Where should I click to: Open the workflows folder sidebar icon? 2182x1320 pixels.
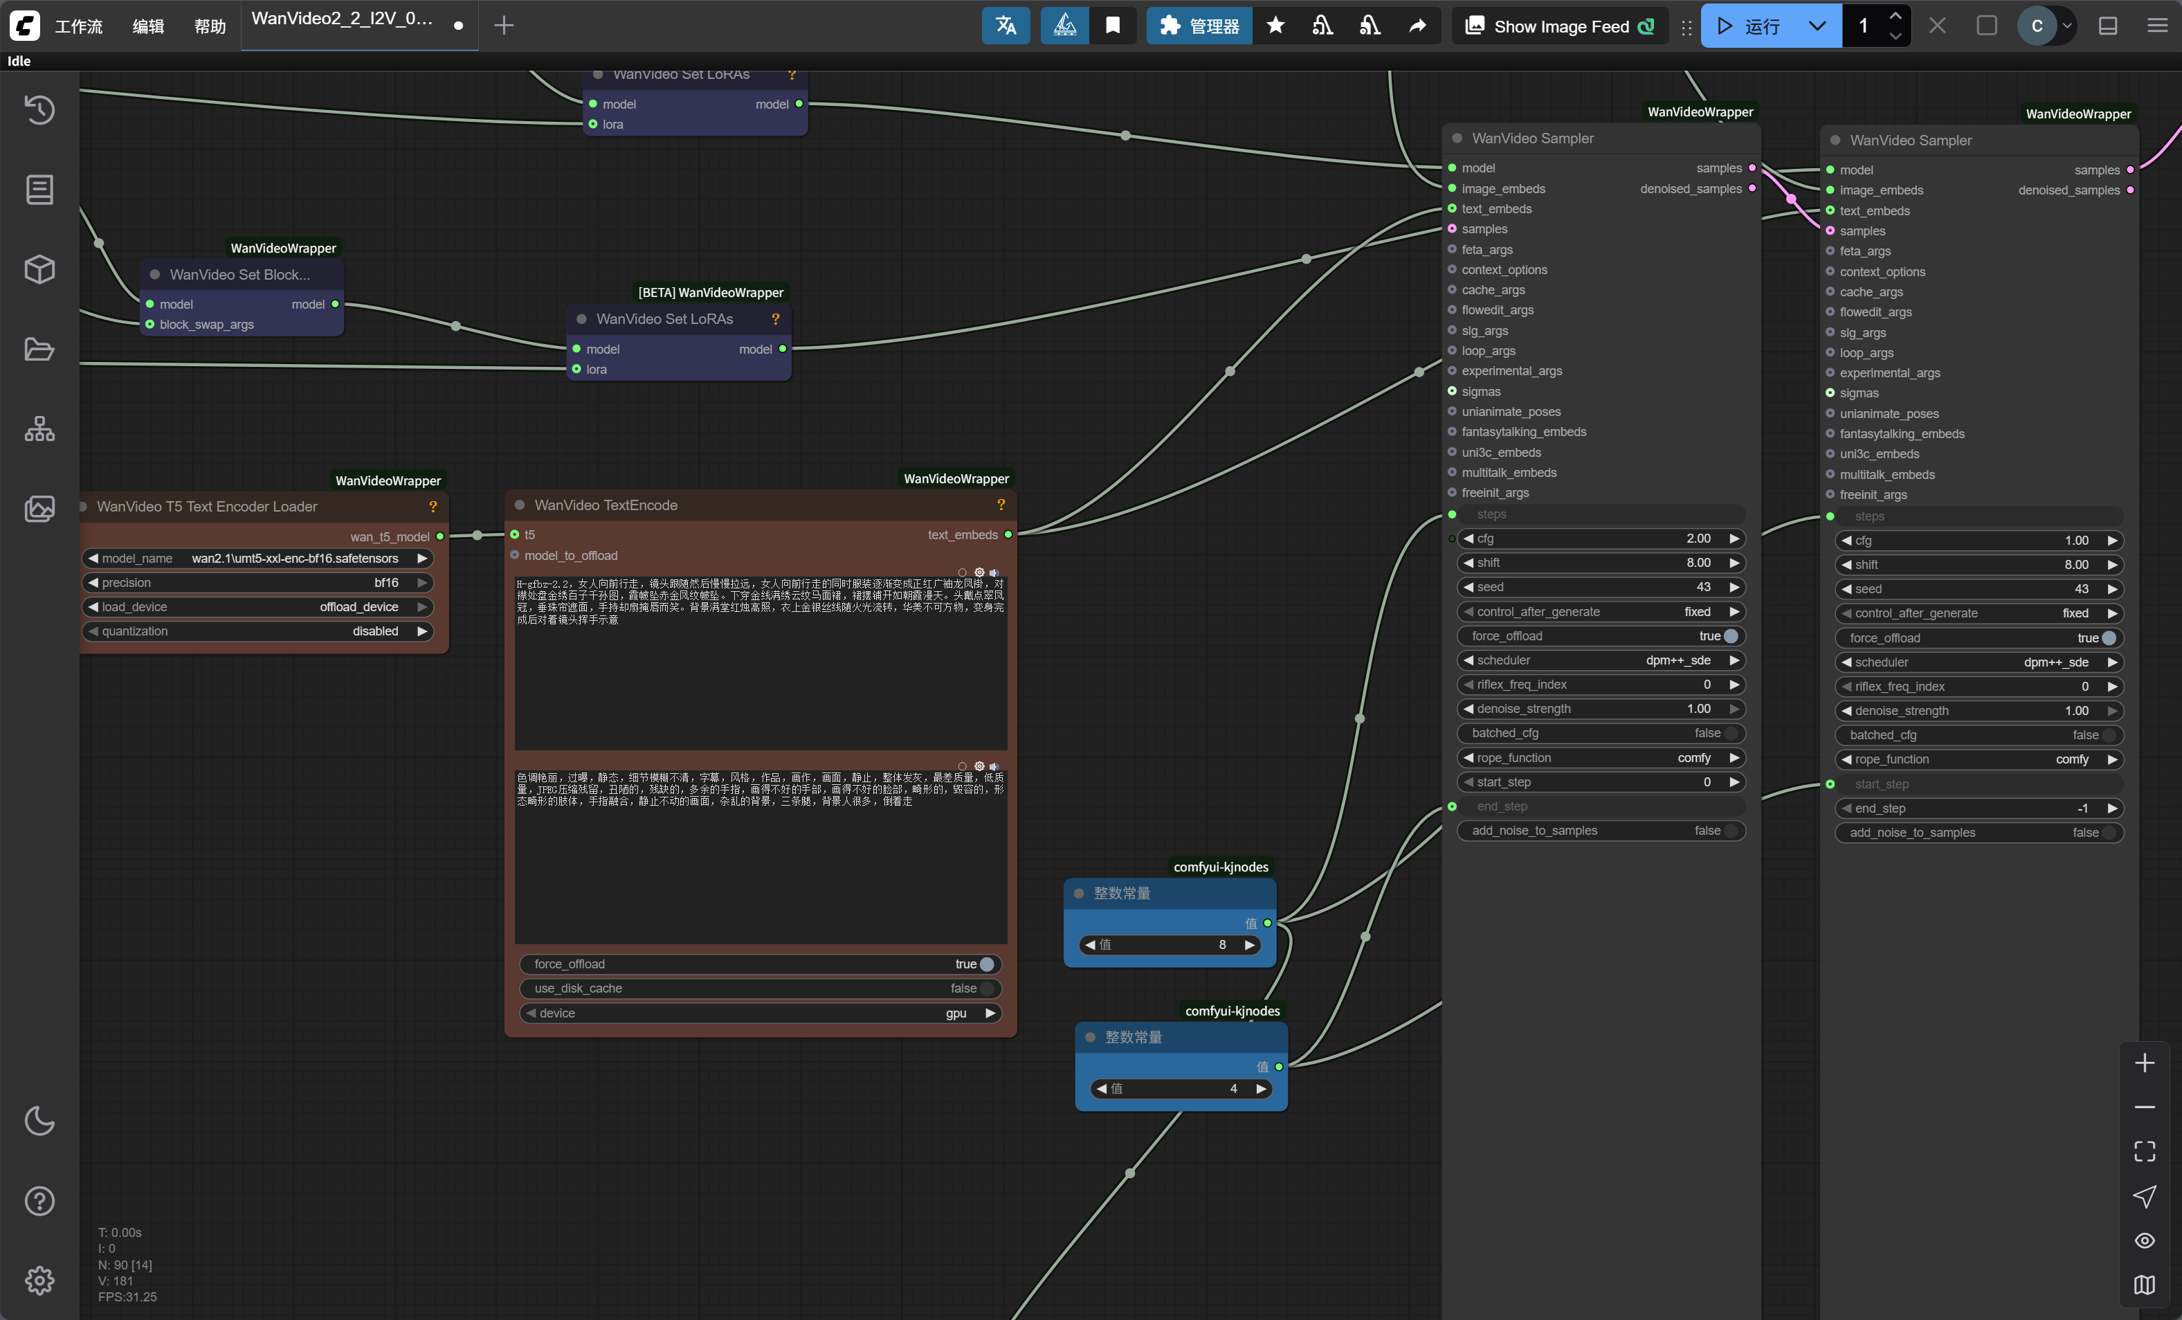click(39, 349)
